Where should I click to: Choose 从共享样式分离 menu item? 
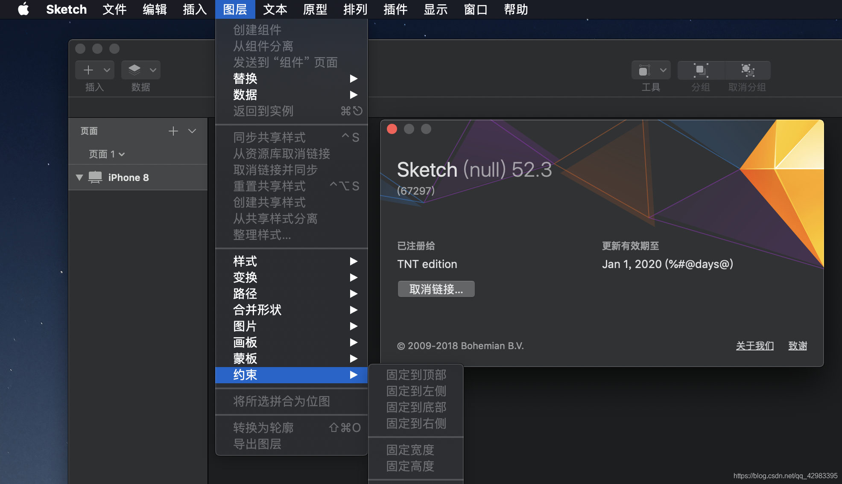[x=292, y=219]
